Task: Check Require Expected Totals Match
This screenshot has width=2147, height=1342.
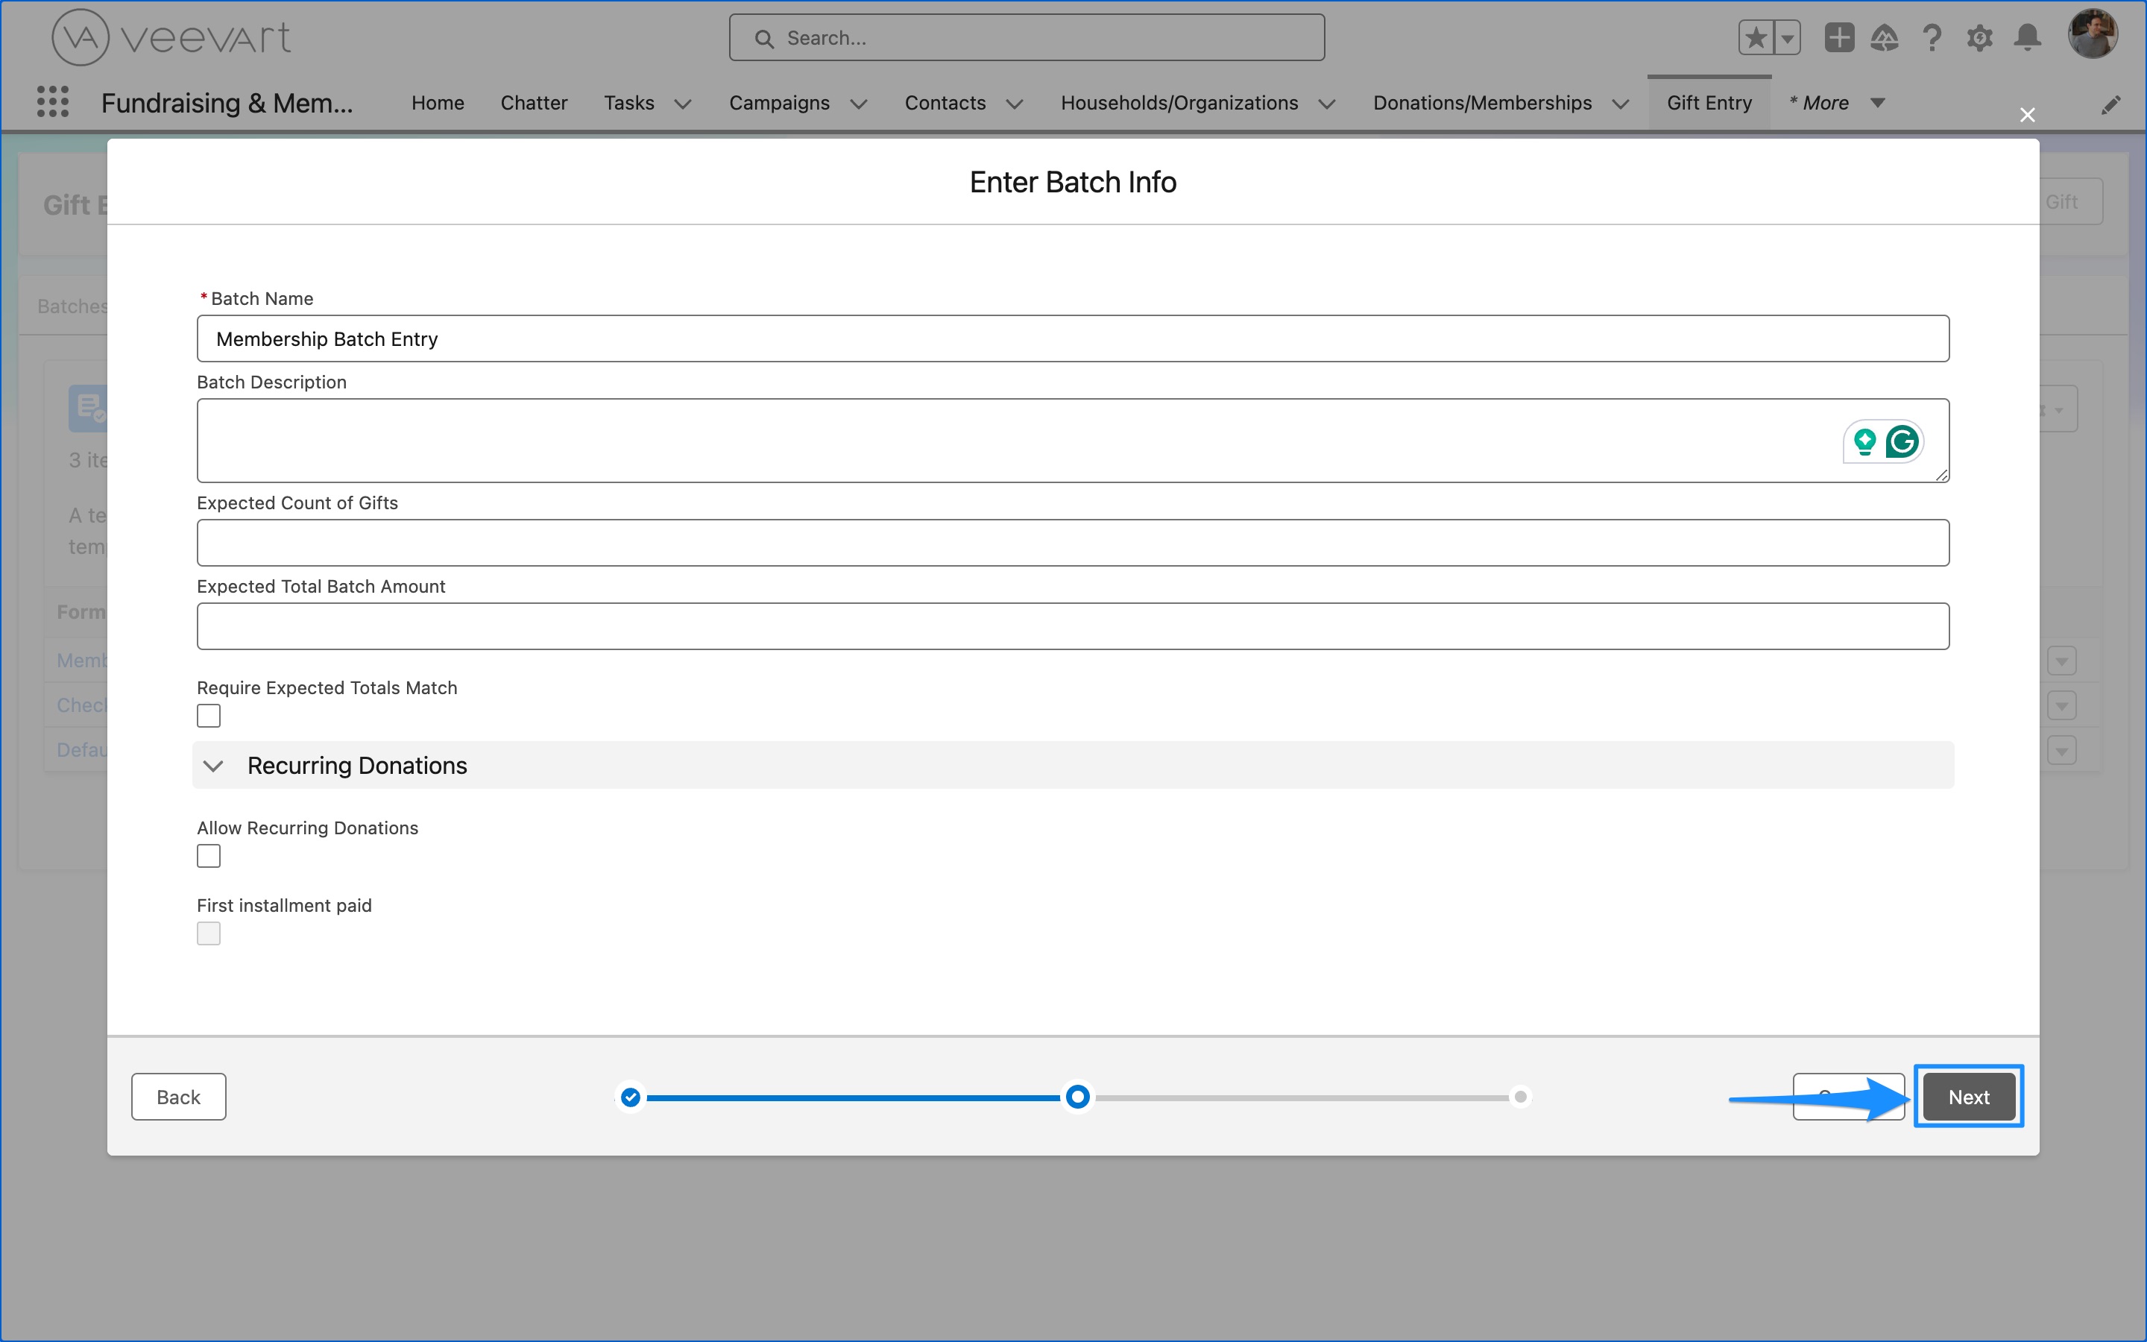Action: click(209, 716)
